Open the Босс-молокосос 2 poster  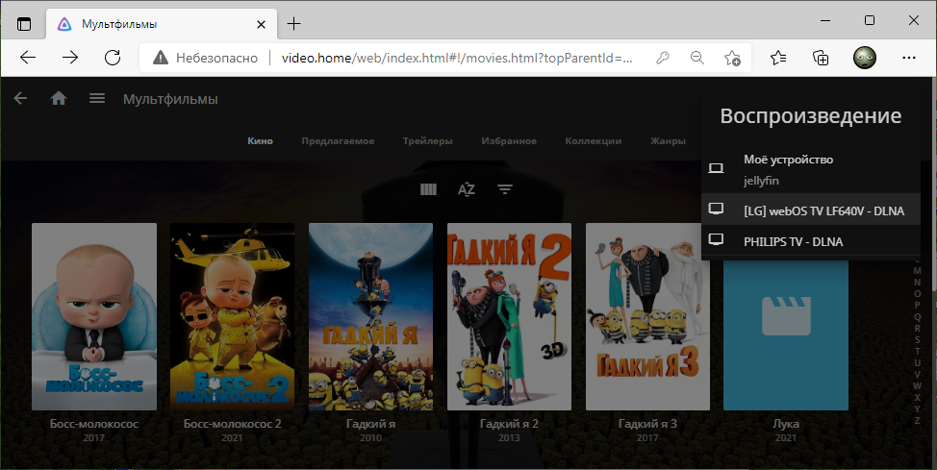(233, 316)
